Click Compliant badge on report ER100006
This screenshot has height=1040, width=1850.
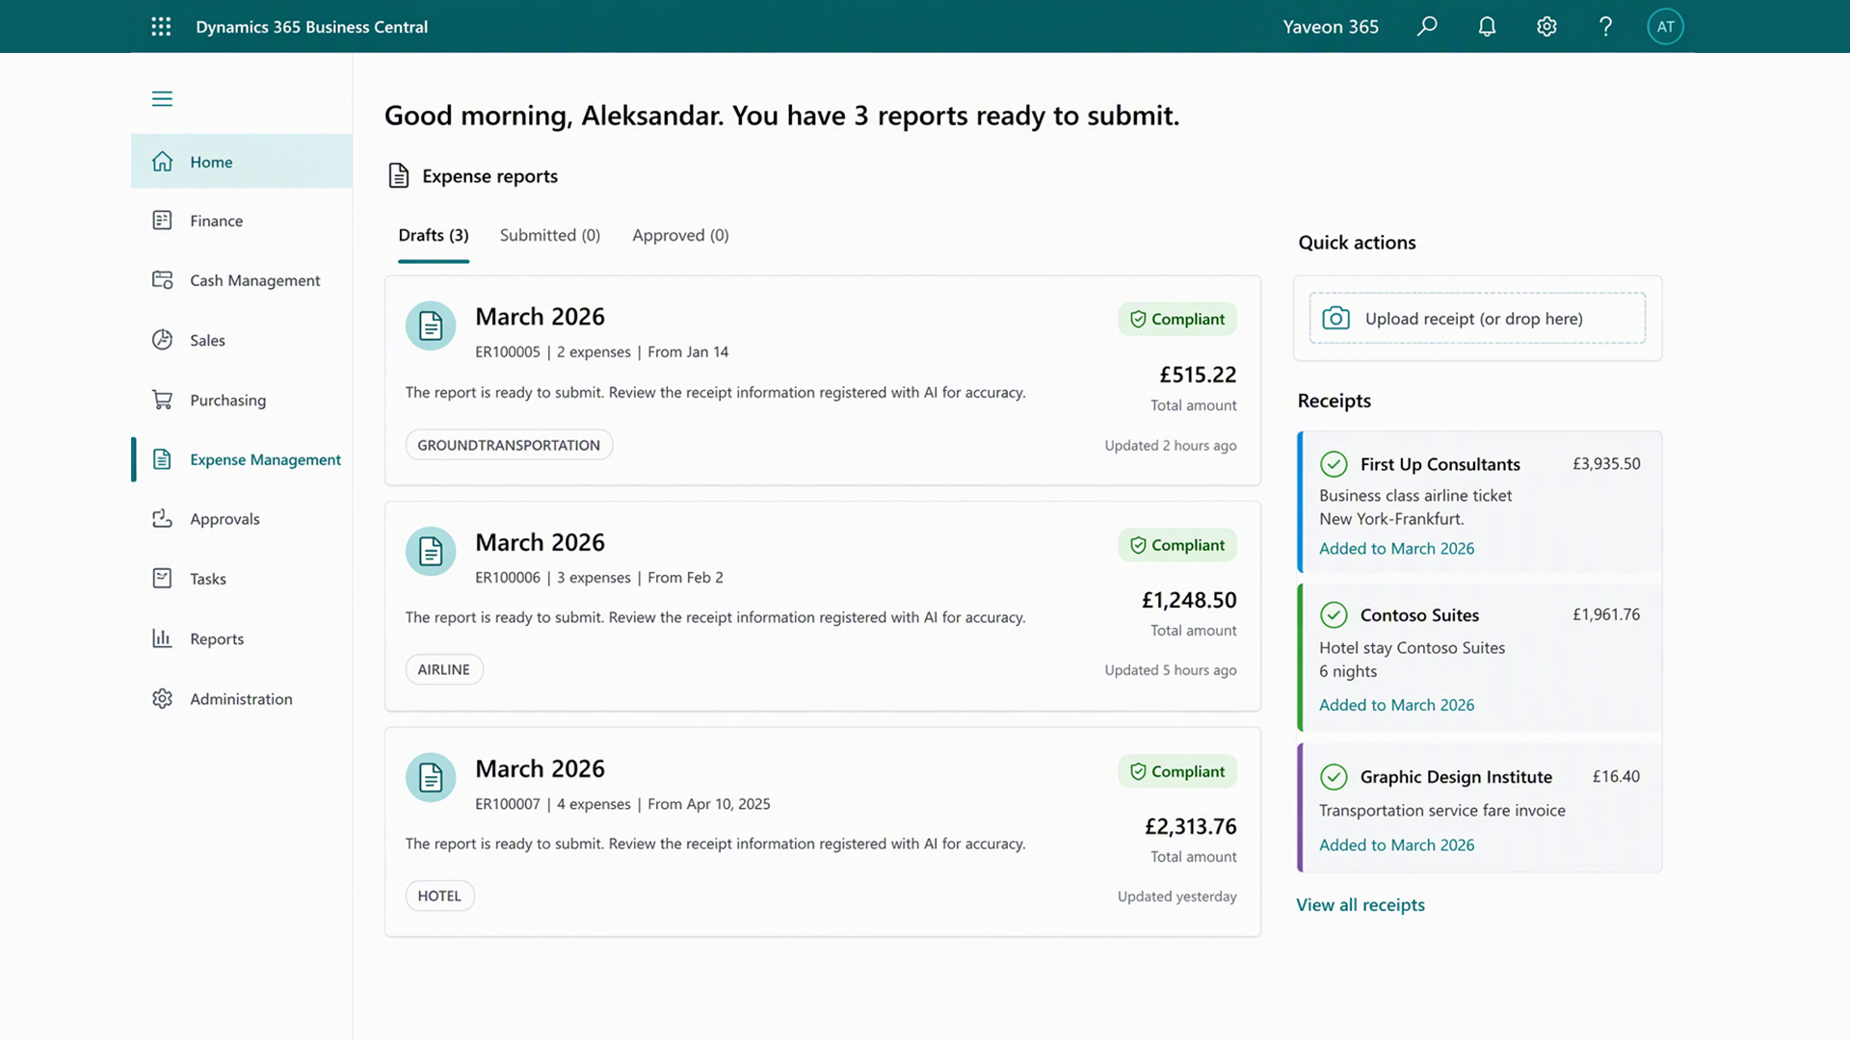coord(1177,545)
